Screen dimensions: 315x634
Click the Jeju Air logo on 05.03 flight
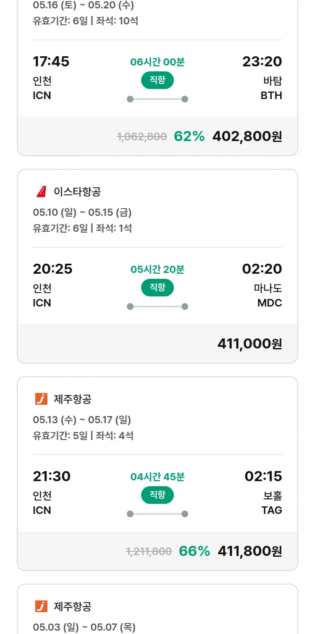41,606
